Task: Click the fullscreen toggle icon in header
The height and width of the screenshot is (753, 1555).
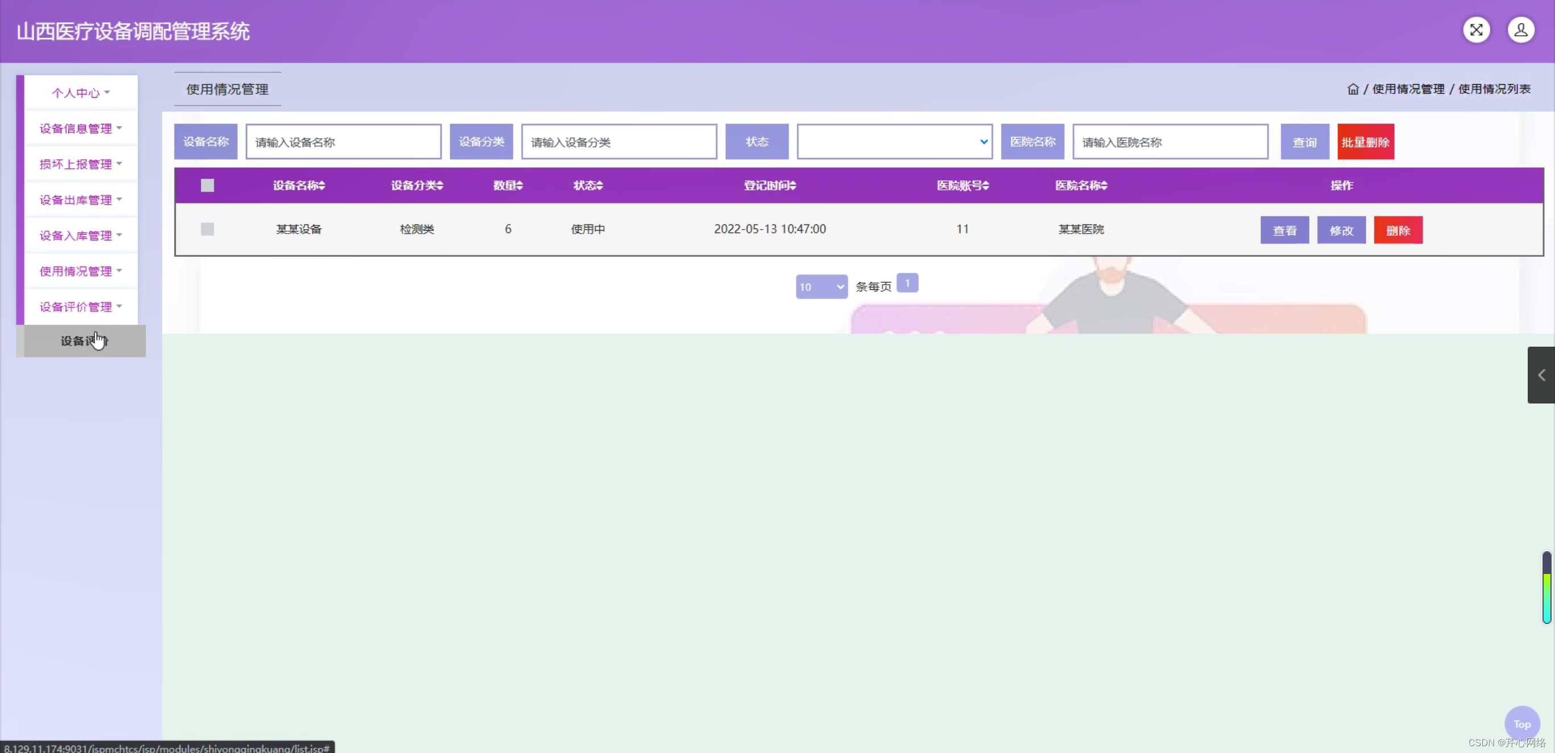Action: (1476, 30)
